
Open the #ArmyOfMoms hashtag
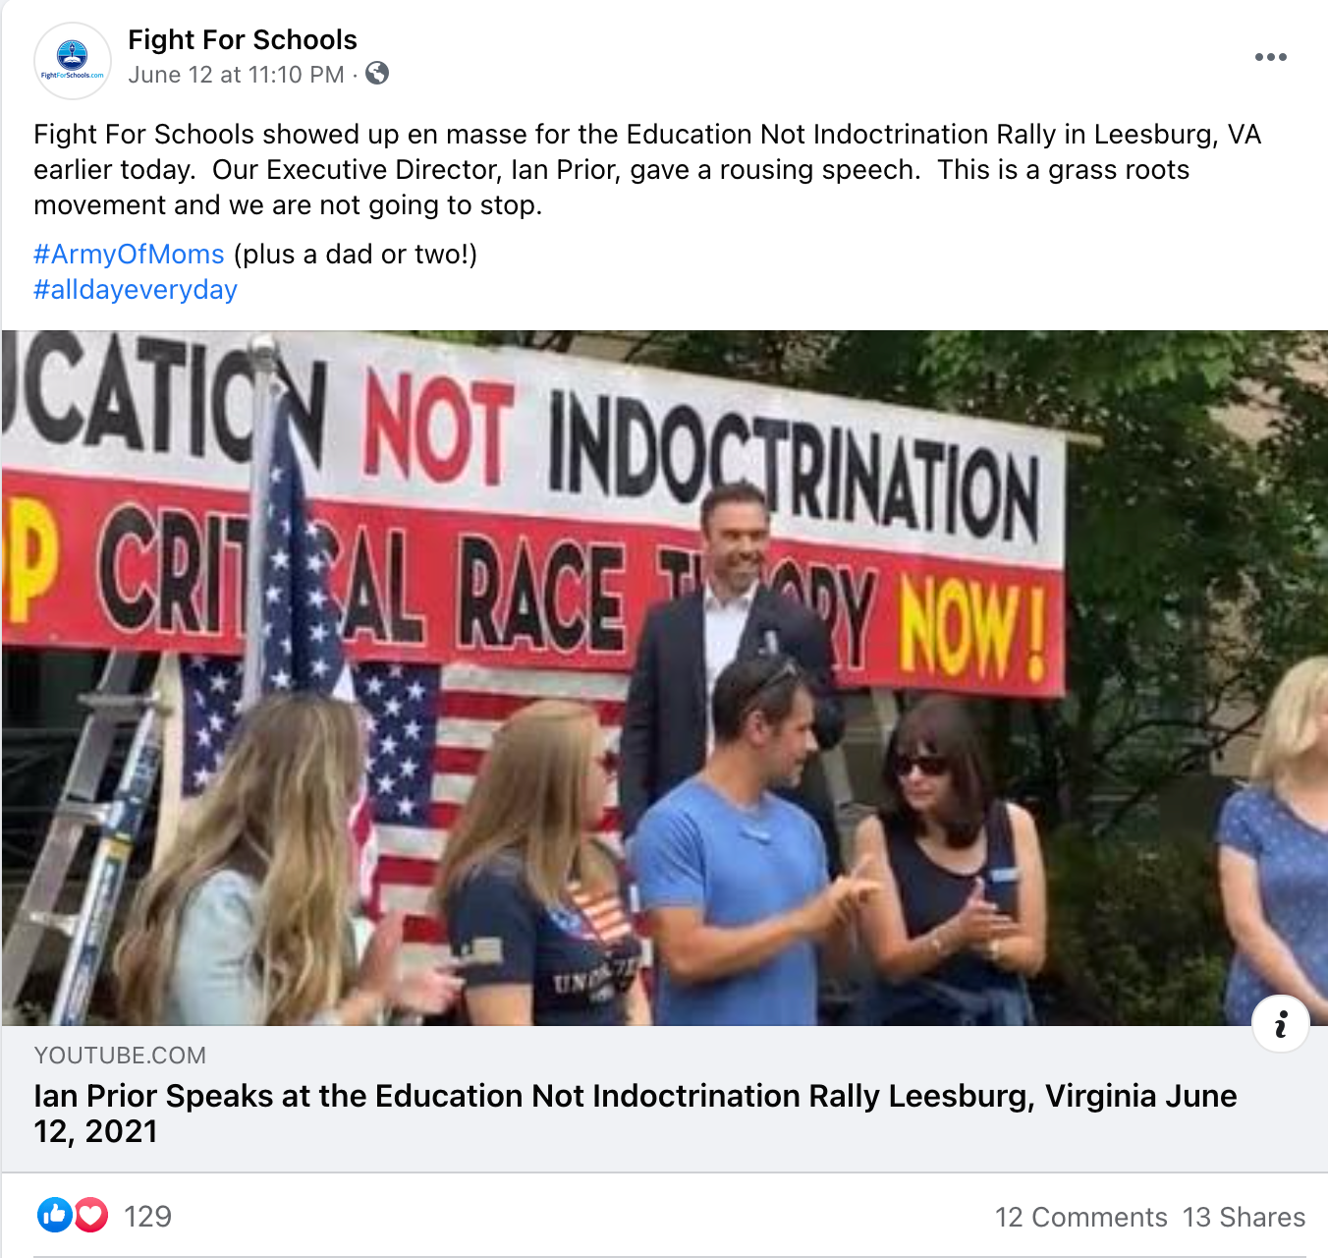tap(129, 255)
